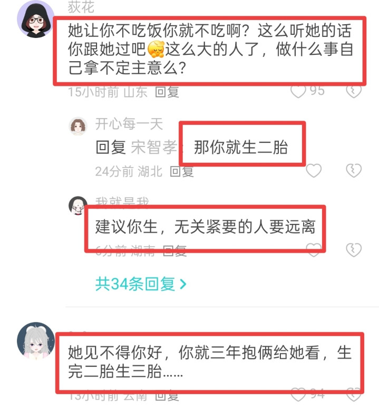Image resolution: width=379 pixels, height=411 pixels.
Task: Reply to the 湖南 comment from 6 minutes ago
Action: pyautogui.click(x=174, y=251)
